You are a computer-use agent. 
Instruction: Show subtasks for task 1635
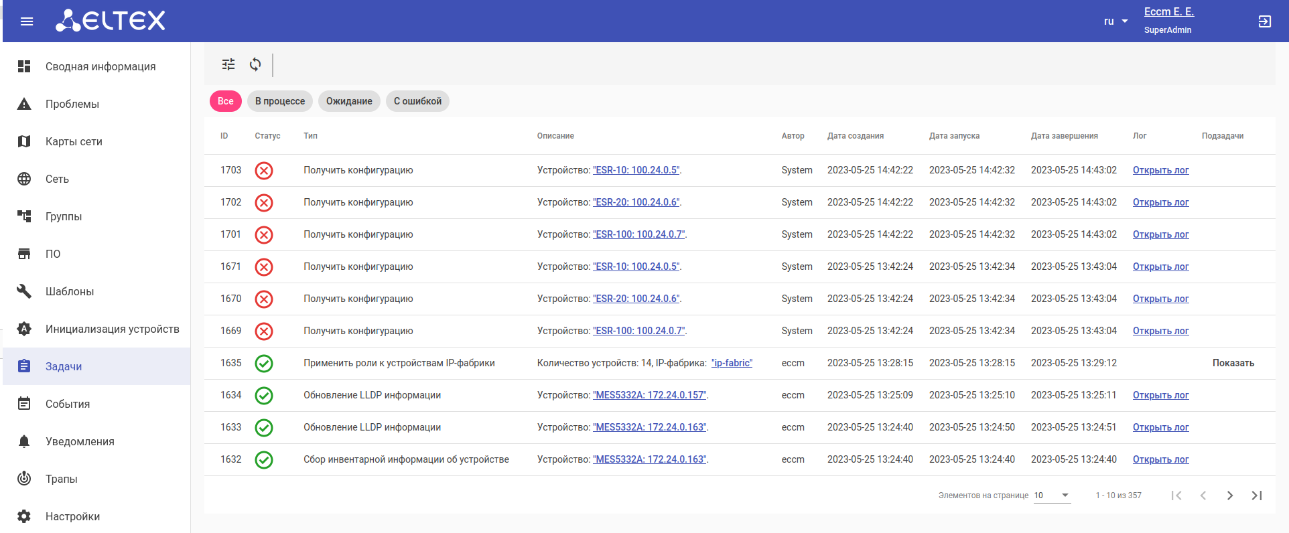(x=1233, y=363)
